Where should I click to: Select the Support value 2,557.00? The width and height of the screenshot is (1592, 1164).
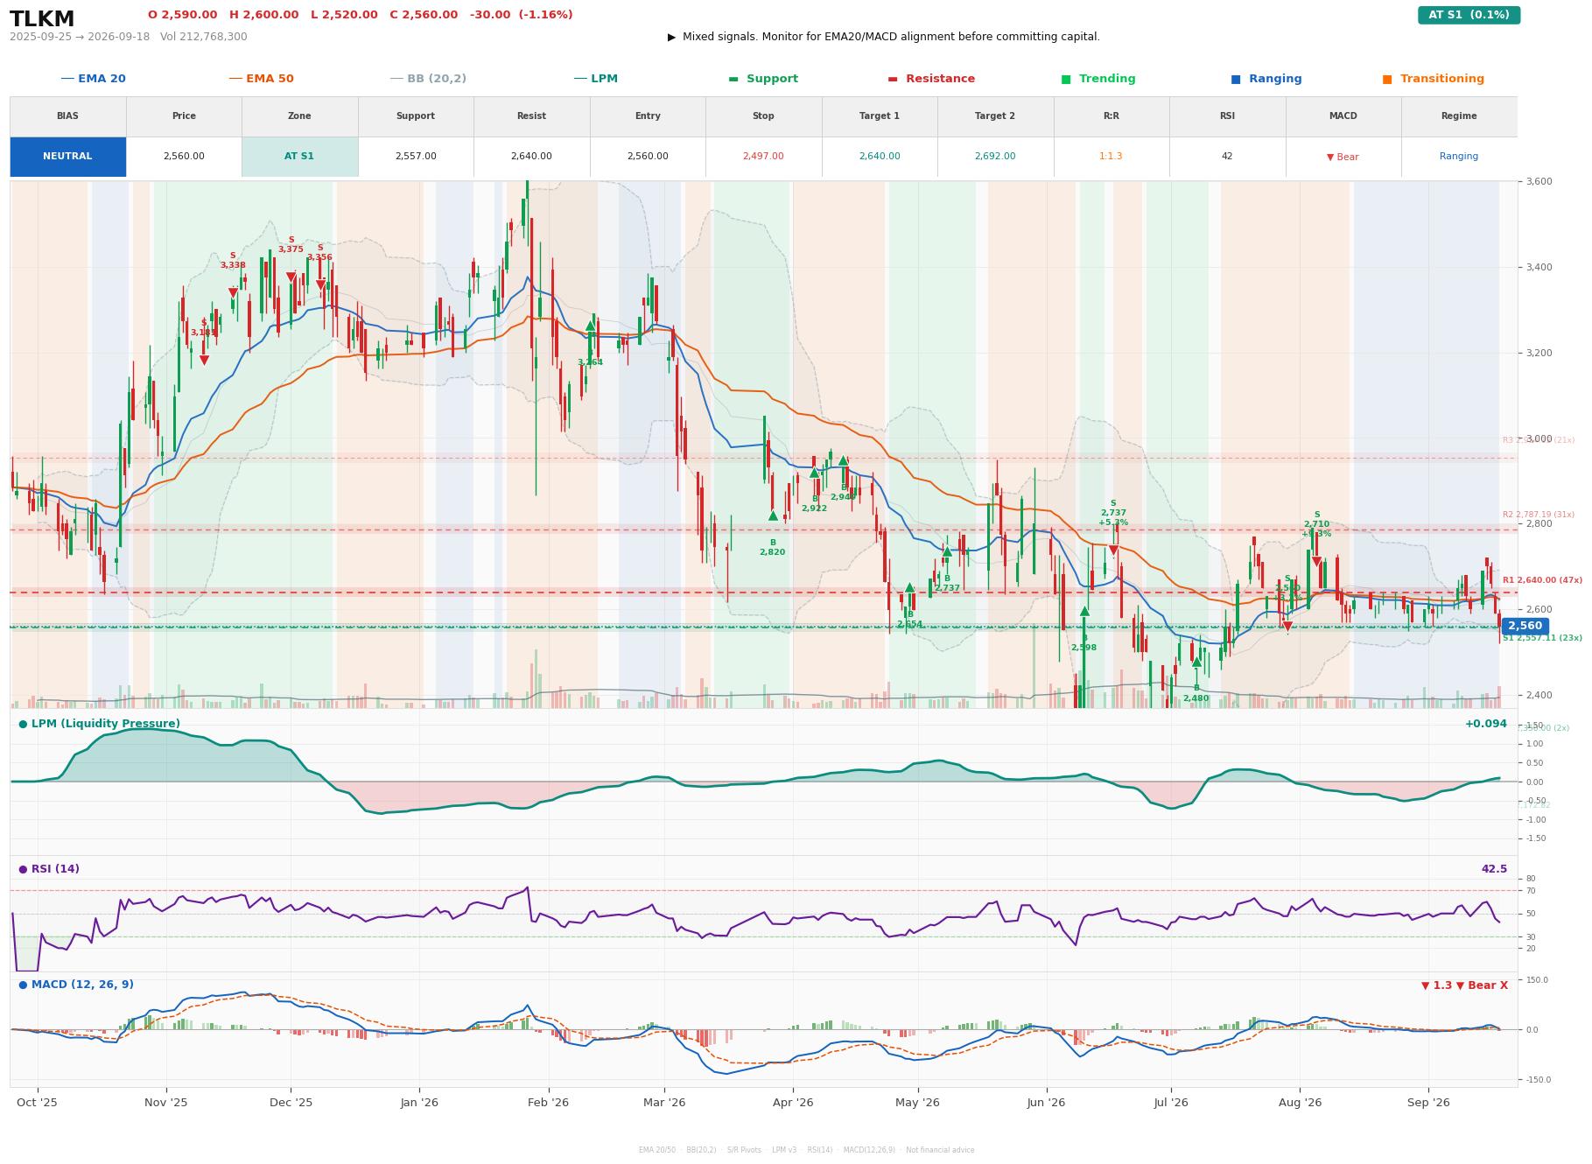point(416,157)
